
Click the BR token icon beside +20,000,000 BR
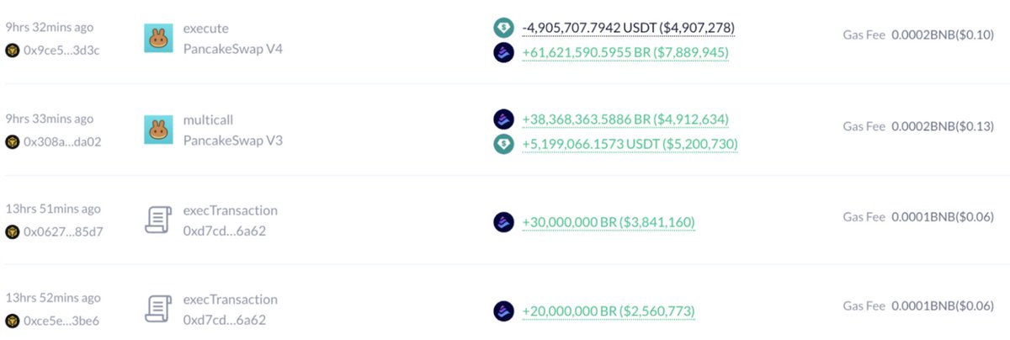[x=503, y=311]
